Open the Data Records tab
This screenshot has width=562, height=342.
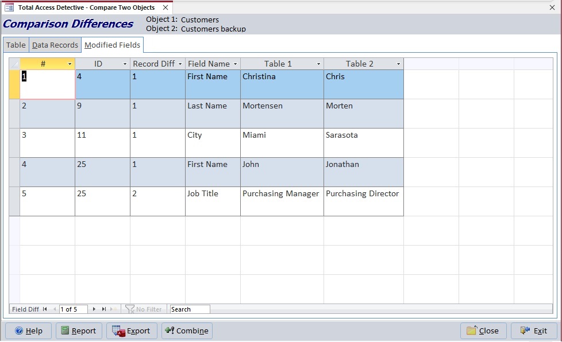(55, 44)
